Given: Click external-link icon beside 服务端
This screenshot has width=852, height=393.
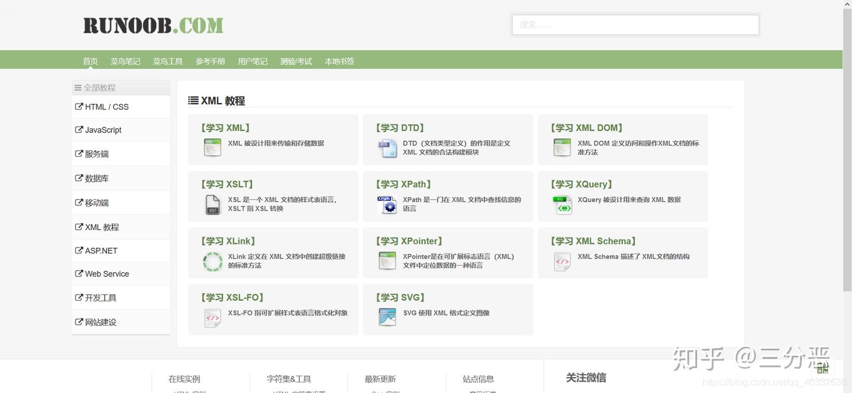Looking at the screenshot, I should coord(79,153).
